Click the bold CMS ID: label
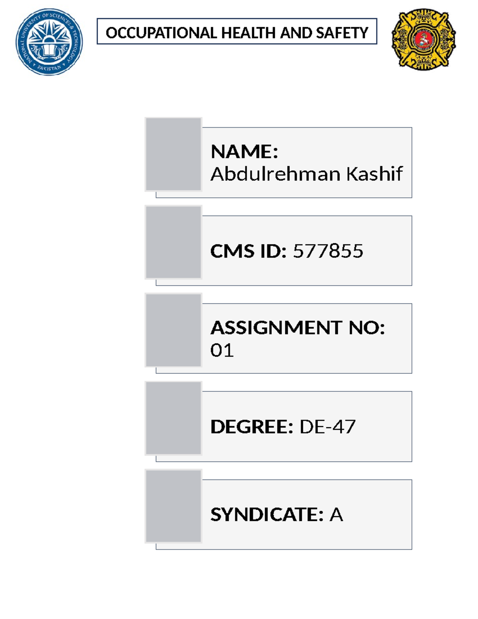This screenshot has width=478, height=619. pos(248,251)
